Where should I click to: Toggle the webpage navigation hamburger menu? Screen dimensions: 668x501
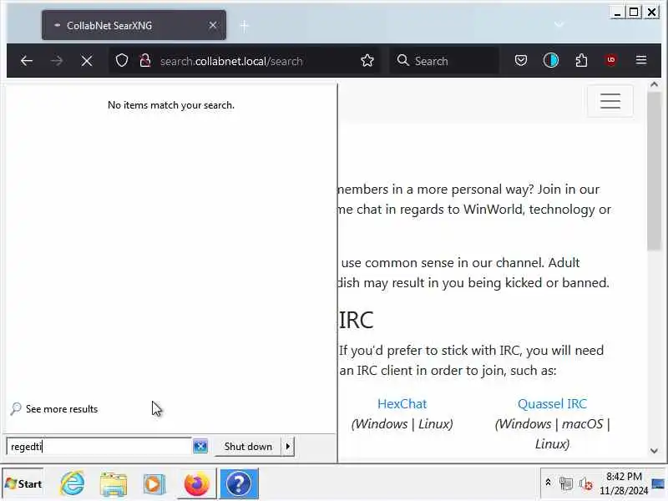(610, 101)
